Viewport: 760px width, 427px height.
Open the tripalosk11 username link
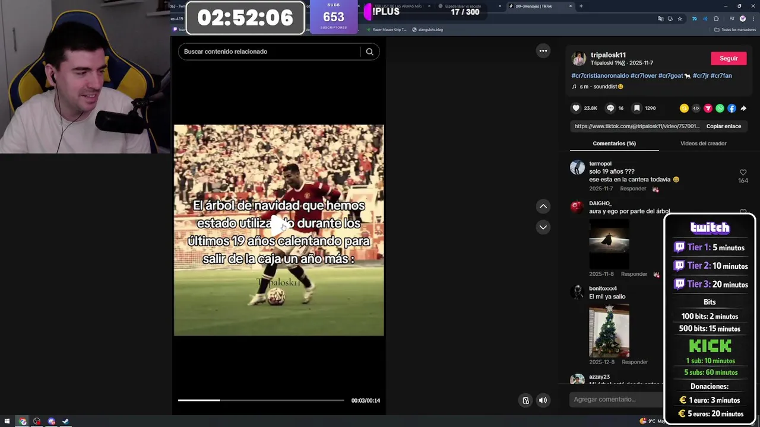click(x=608, y=55)
